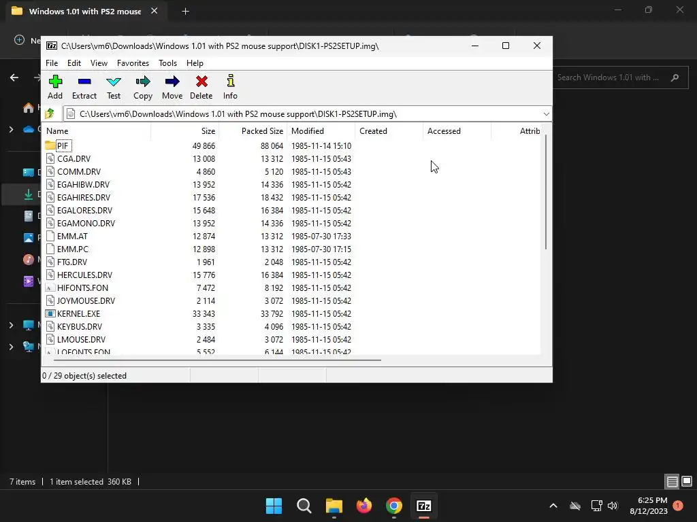Select the HIFONTS.FON file icon
The height and width of the screenshot is (522, 697).
click(x=50, y=288)
